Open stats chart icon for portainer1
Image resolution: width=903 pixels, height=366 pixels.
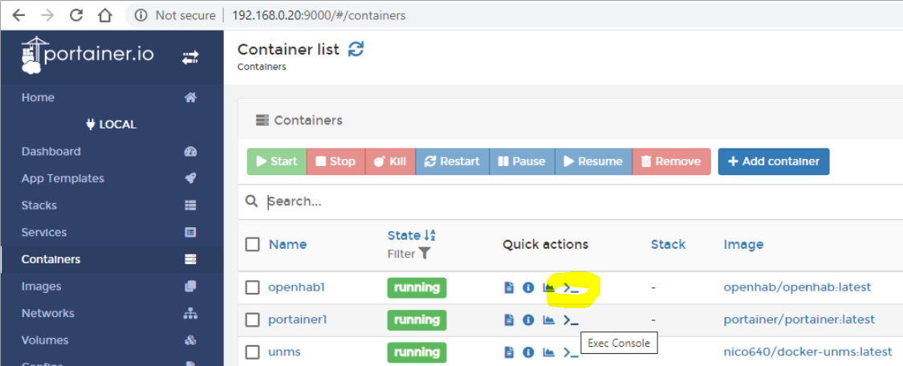(x=549, y=319)
